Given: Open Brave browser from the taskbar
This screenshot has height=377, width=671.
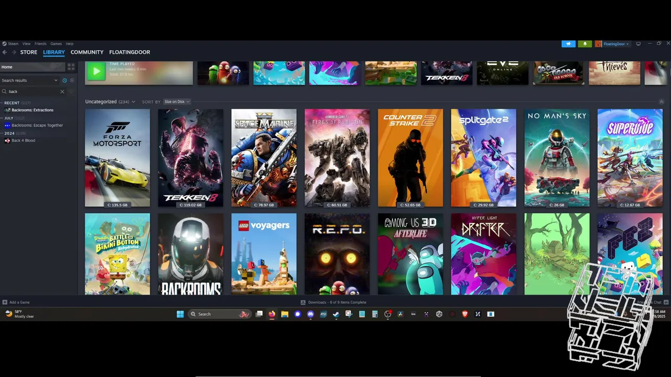Looking at the screenshot, I should tap(465, 314).
